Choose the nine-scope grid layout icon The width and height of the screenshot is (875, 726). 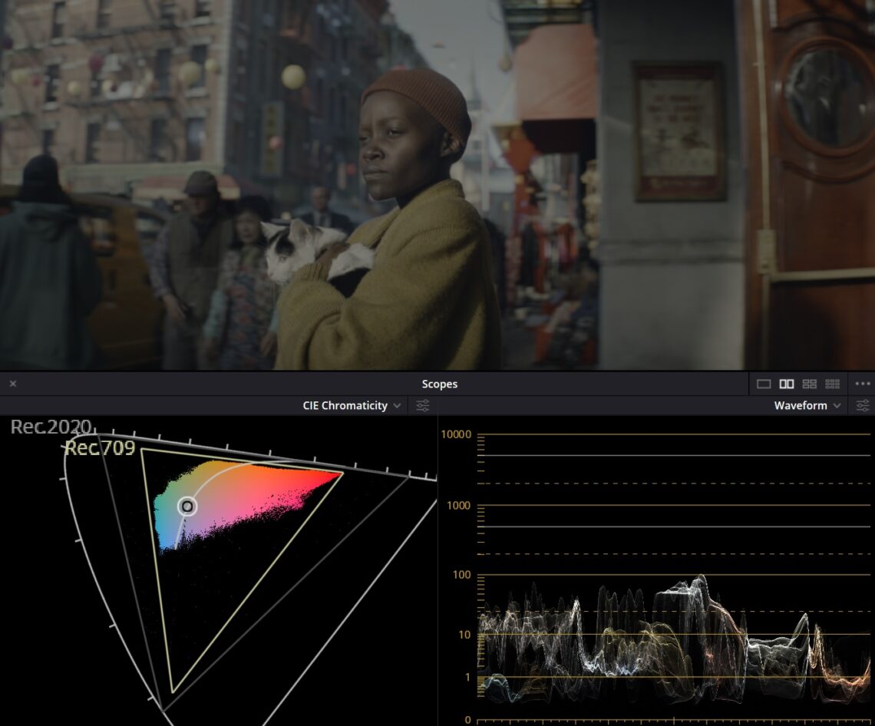pyautogui.click(x=832, y=384)
